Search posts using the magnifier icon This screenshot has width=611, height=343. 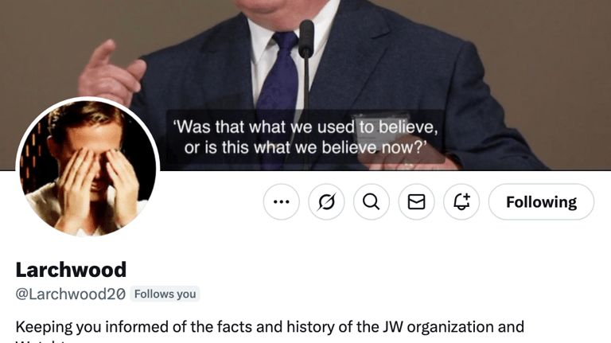coord(372,202)
